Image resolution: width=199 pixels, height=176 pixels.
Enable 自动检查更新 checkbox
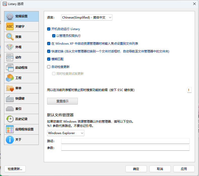(49, 67)
